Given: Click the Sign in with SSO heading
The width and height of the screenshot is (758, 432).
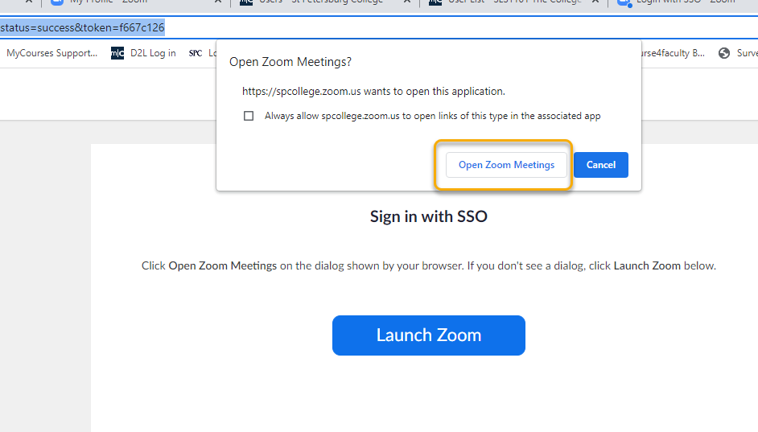Looking at the screenshot, I should pos(429,216).
